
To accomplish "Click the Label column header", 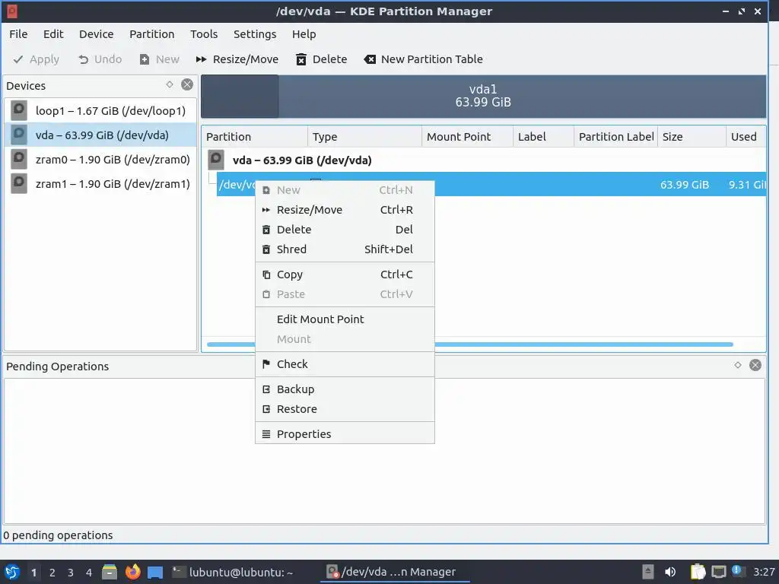I will tap(543, 137).
